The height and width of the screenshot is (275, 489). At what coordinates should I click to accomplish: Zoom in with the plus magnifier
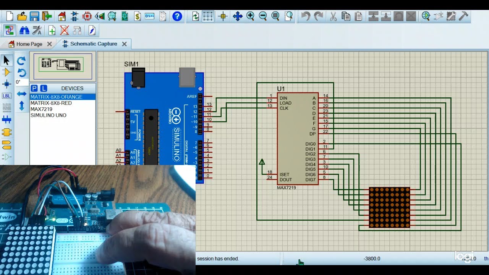250,16
